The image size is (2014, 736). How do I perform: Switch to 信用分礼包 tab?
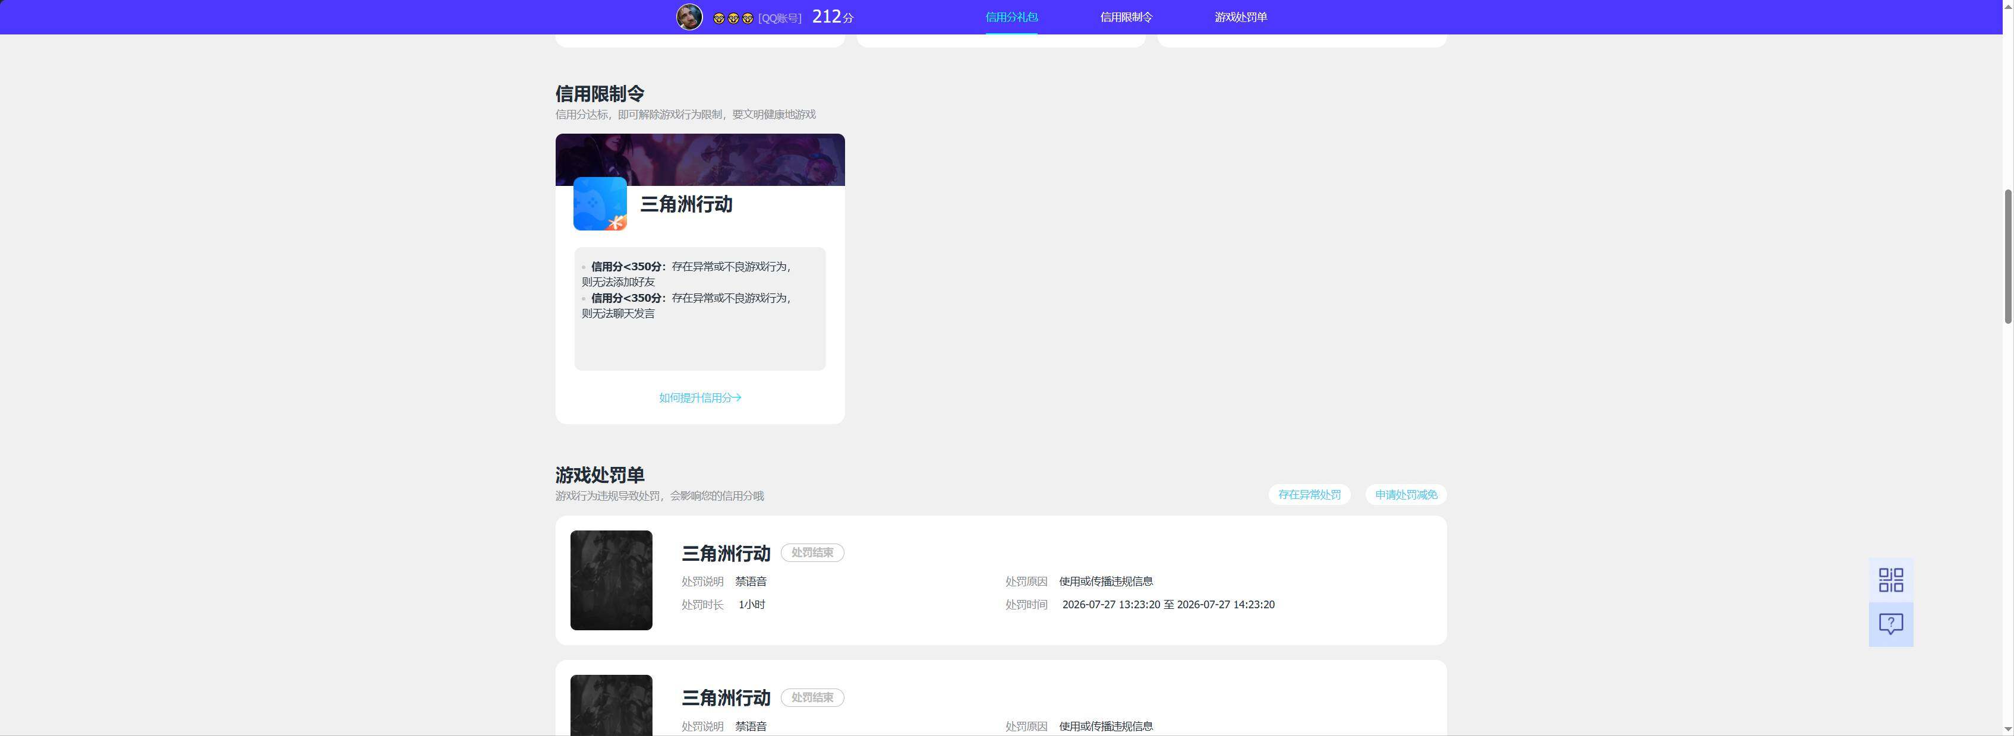(1011, 17)
